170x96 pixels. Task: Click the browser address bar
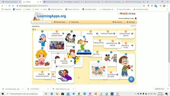[x=80, y=6]
